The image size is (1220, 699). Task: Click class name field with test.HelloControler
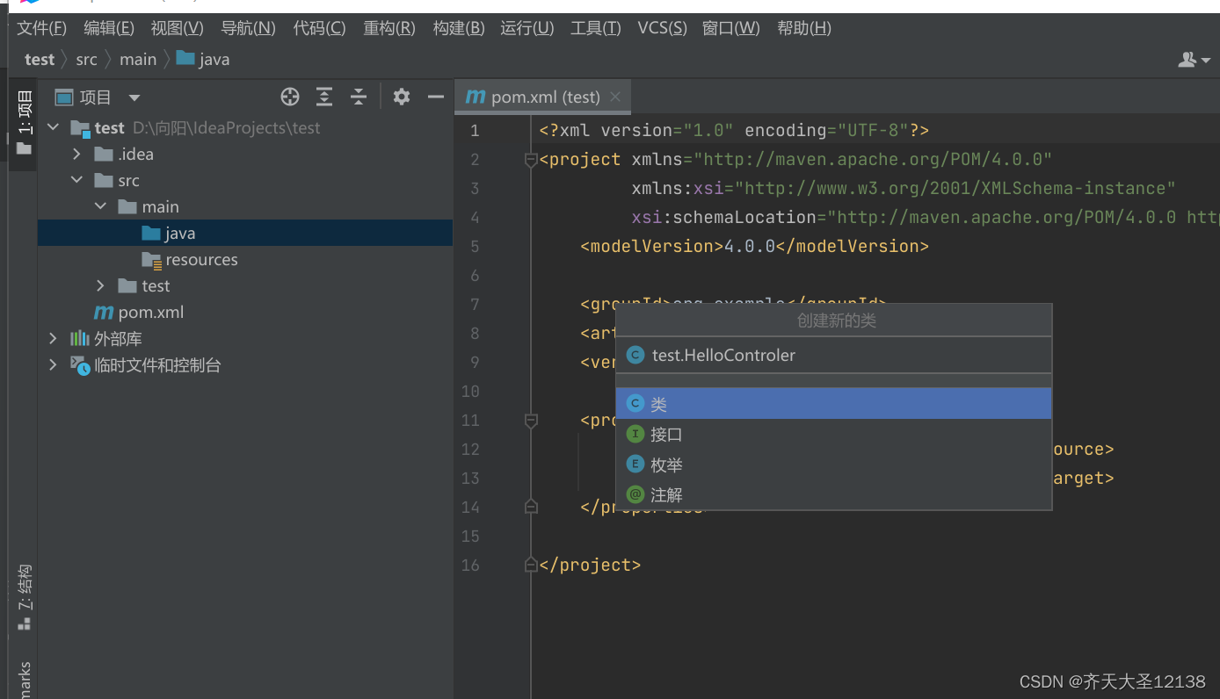click(834, 355)
